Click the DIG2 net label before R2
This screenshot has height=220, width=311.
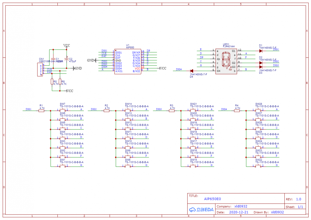click(x=93, y=109)
